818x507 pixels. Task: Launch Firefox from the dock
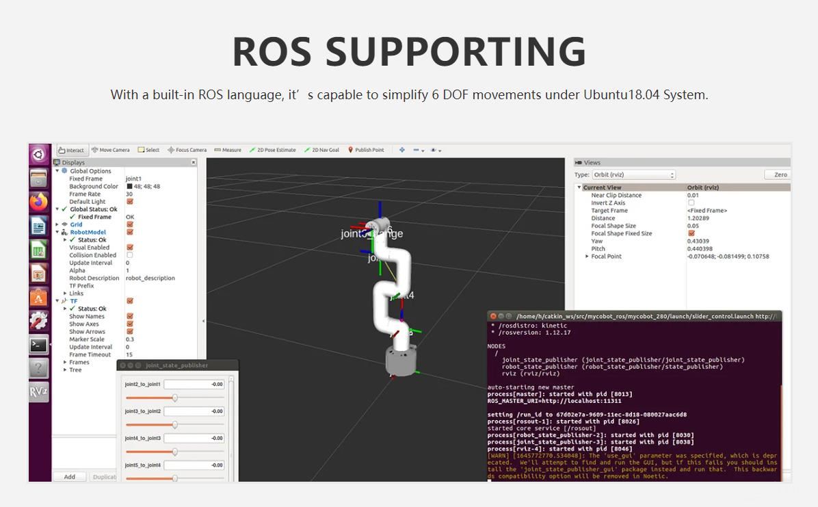(x=38, y=202)
